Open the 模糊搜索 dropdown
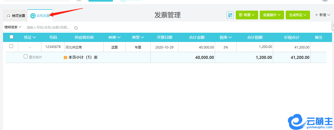This screenshot has height=130, width=334. coord(13,27)
